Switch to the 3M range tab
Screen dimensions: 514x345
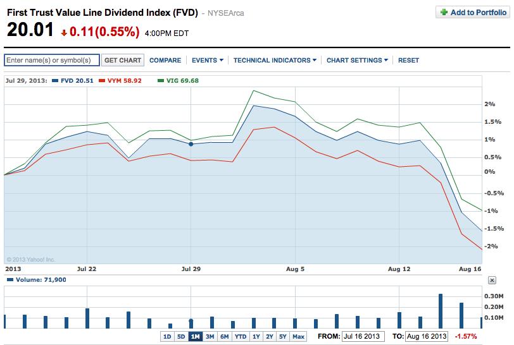(210, 337)
